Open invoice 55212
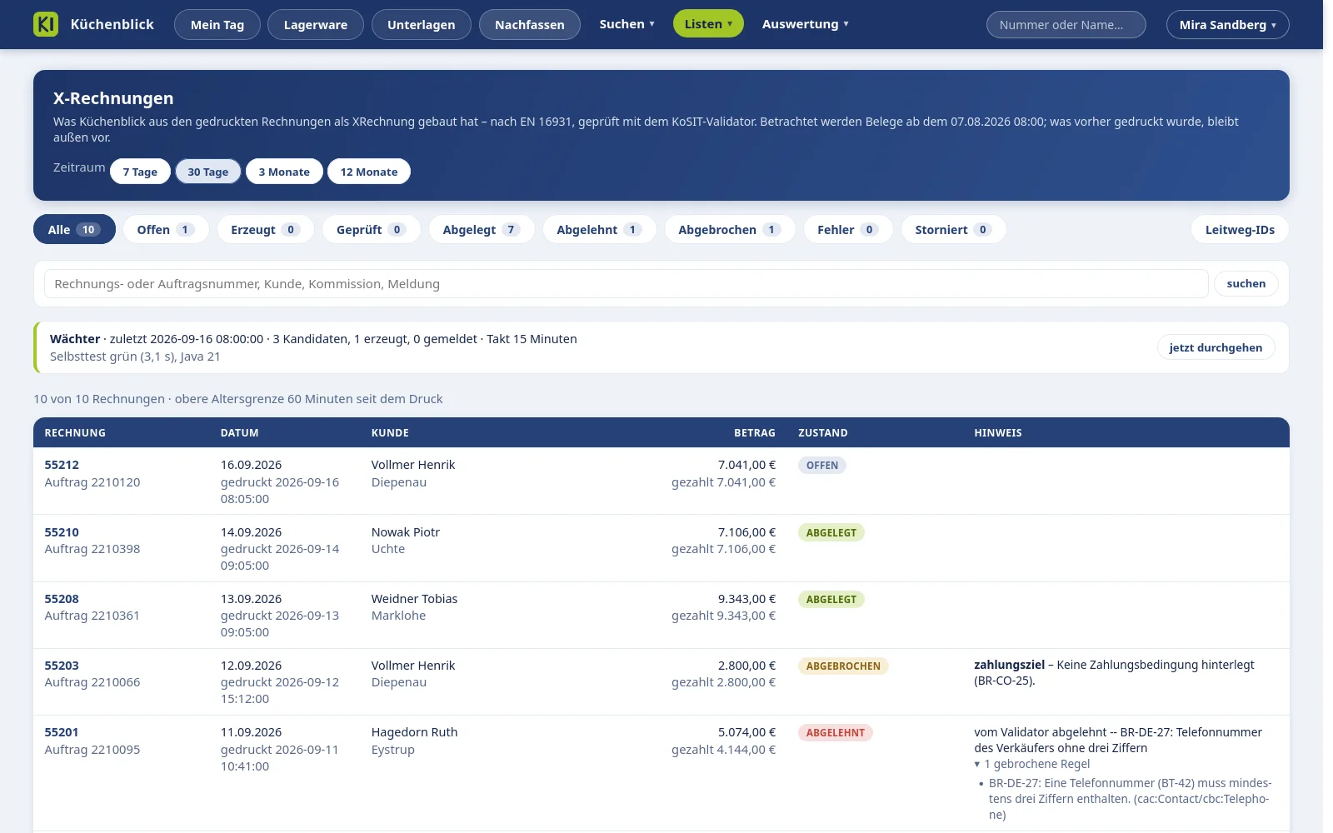This screenshot has height=833, width=1333. [x=62, y=465]
